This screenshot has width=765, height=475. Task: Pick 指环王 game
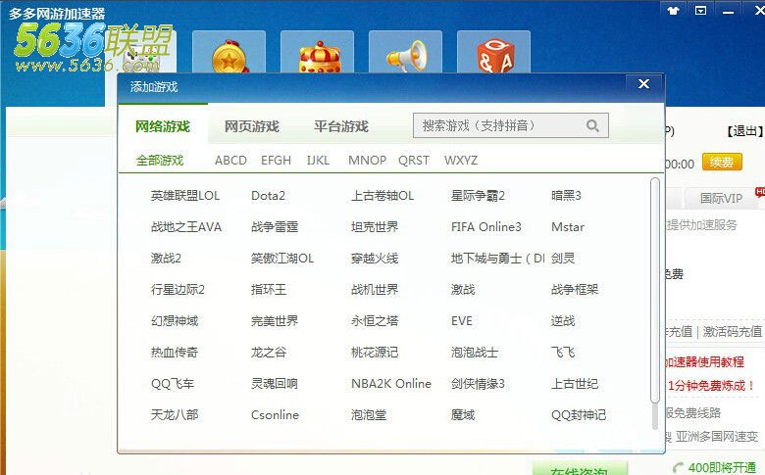[x=269, y=290]
